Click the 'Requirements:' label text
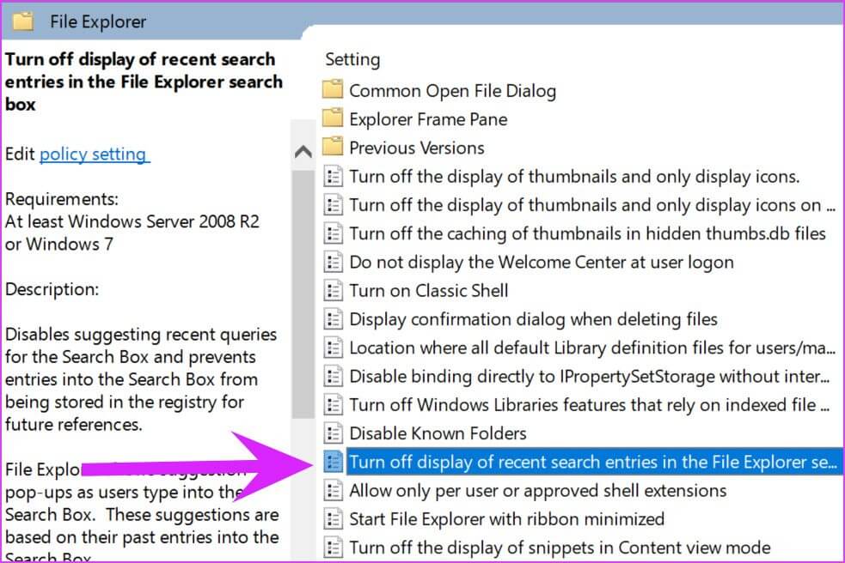This screenshot has height=563, width=845. pos(61,199)
